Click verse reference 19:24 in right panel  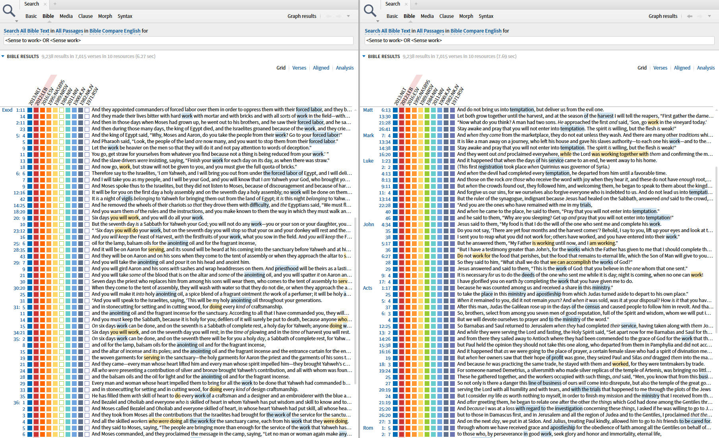(385, 371)
